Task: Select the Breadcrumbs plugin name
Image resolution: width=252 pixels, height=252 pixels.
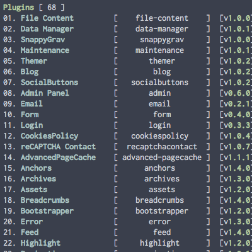Action: (45, 200)
